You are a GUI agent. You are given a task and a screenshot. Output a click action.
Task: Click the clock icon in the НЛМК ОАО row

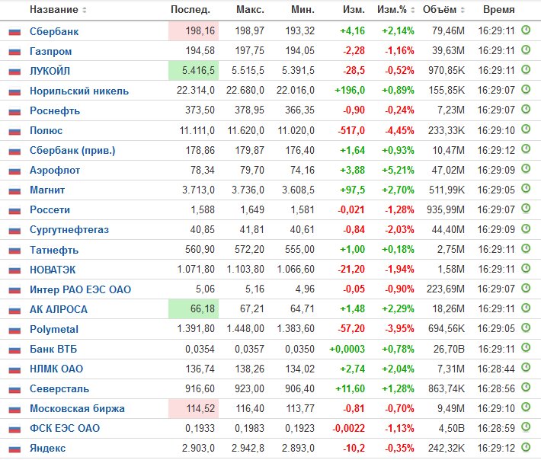click(526, 368)
